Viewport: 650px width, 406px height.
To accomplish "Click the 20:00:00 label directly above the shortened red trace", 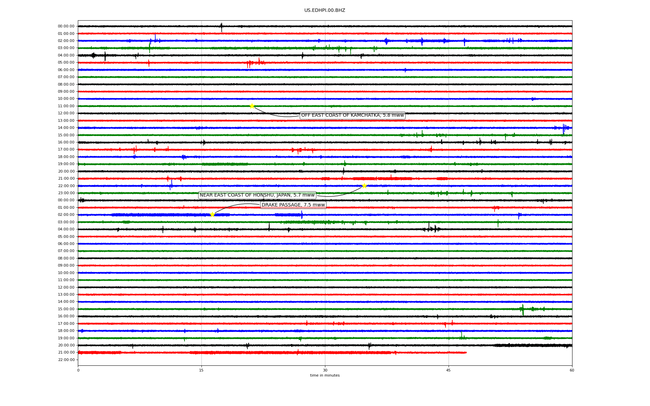I will click(66, 345).
